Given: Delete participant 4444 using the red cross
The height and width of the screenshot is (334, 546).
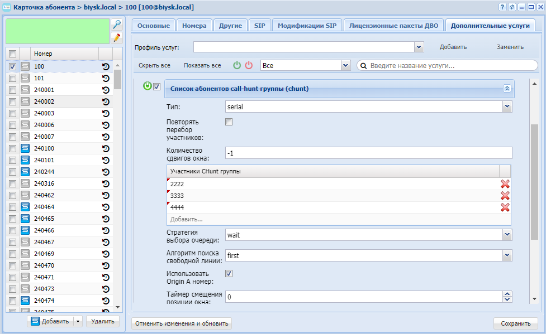Looking at the screenshot, I should click(x=505, y=207).
